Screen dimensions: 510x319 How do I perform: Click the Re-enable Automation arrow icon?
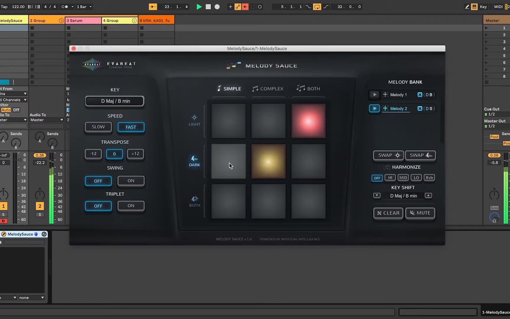(x=245, y=7)
